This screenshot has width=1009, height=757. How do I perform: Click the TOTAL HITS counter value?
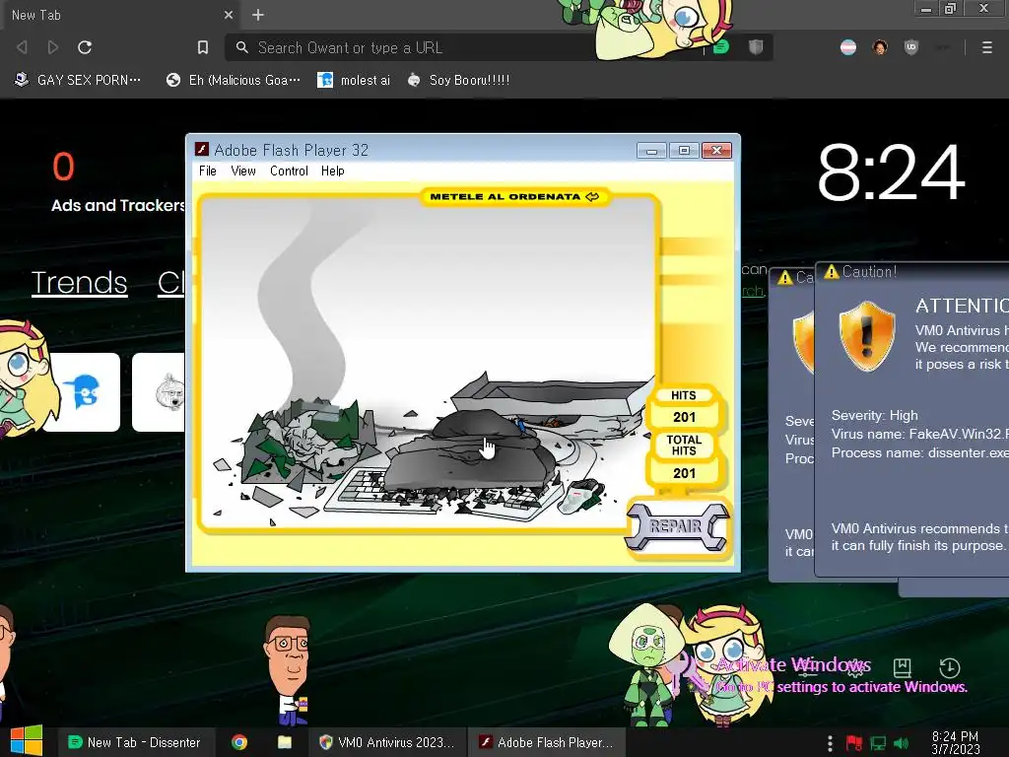click(x=684, y=473)
